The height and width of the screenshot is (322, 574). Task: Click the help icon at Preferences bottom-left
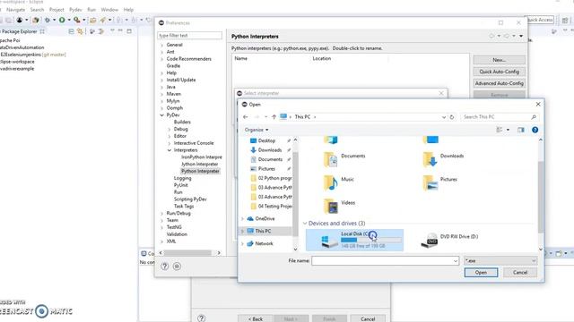pyautogui.click(x=165, y=267)
